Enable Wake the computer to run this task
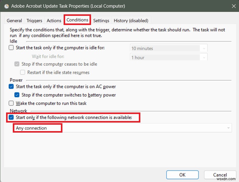Viewport: 239px width, 182px height. [x=11, y=103]
